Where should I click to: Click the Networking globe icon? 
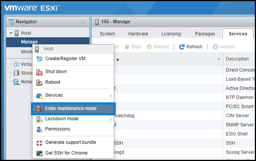coord(16,82)
